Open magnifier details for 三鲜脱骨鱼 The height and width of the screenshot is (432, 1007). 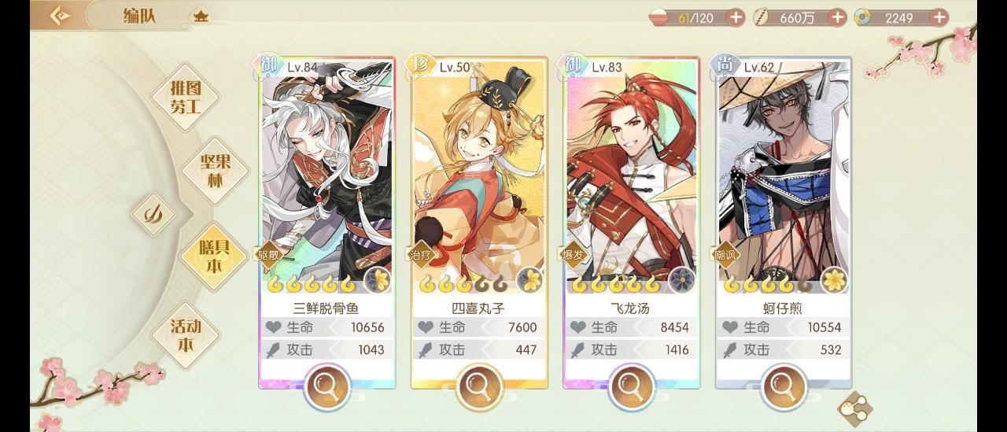(x=327, y=386)
